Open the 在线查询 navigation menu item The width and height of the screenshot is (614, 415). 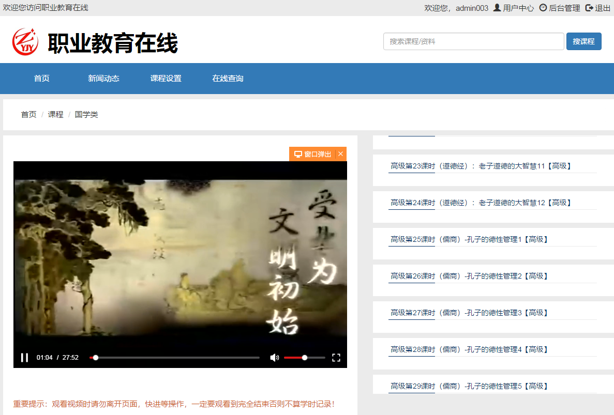[228, 78]
